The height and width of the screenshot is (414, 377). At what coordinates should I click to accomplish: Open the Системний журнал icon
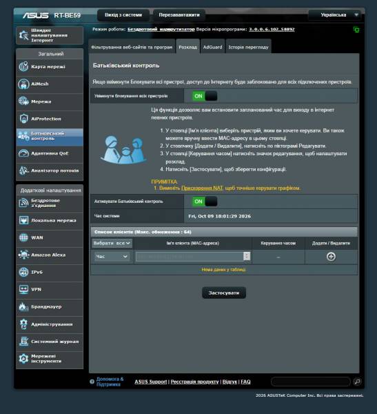23,342
